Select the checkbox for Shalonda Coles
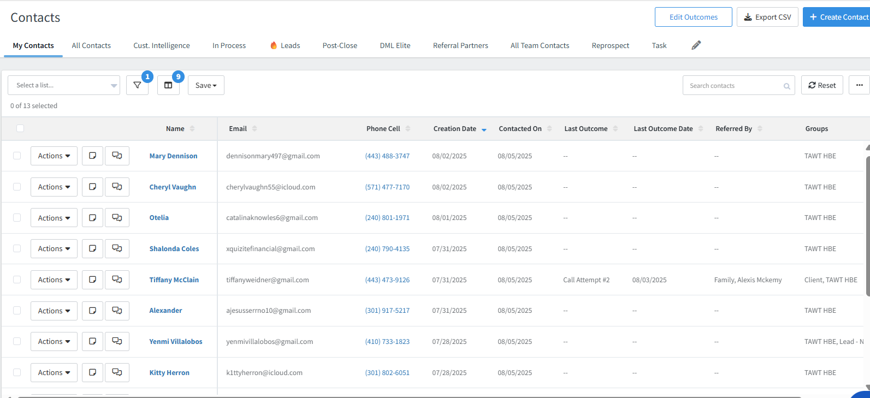 click(x=17, y=248)
